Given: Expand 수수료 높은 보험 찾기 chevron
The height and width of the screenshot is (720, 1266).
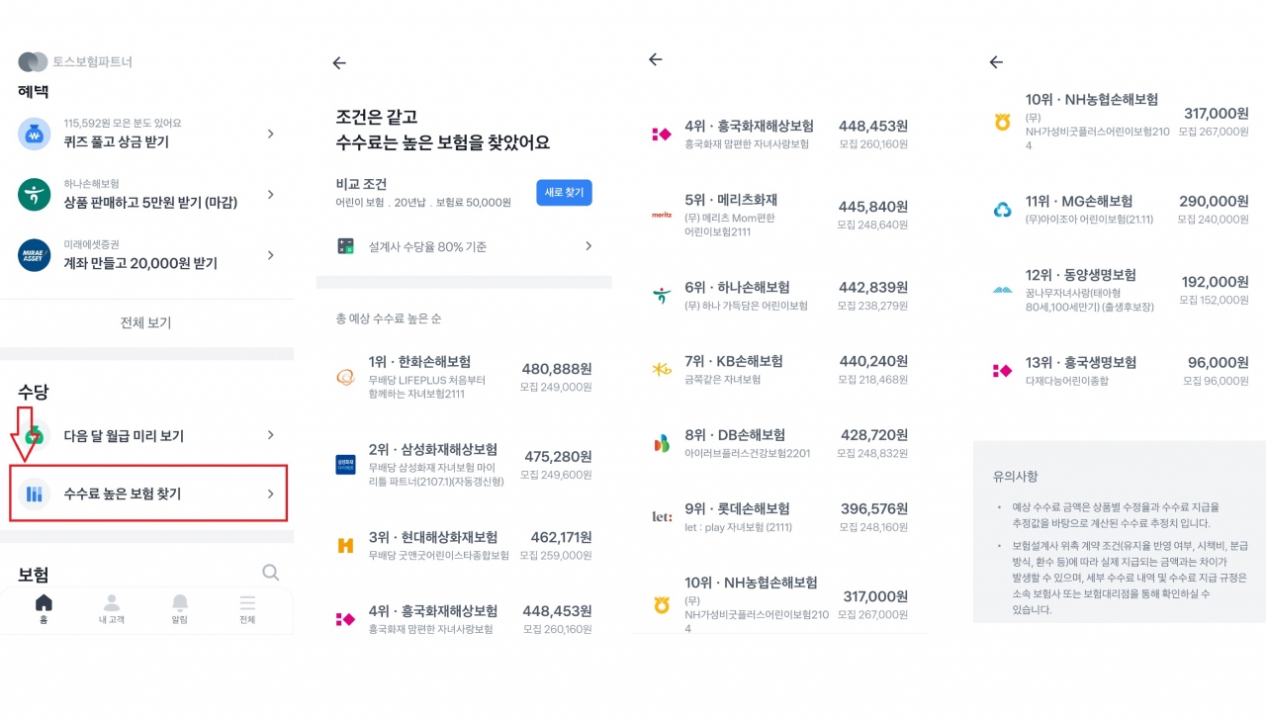Looking at the screenshot, I should 271,494.
